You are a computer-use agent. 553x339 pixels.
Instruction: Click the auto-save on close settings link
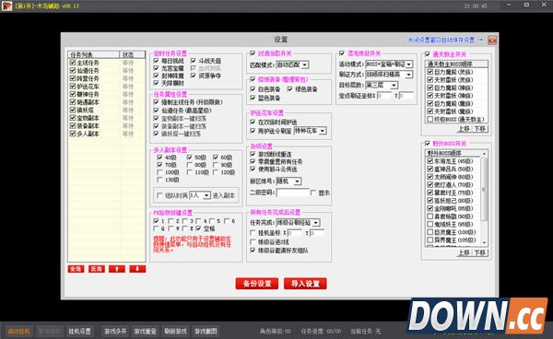[445, 41]
